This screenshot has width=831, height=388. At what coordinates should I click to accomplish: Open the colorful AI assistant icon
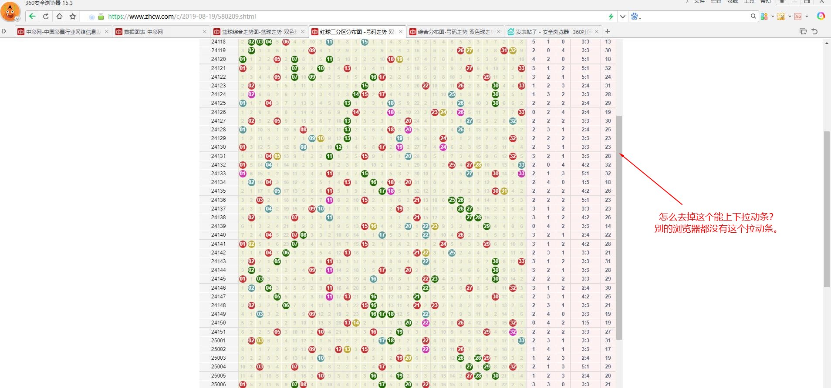click(x=821, y=16)
